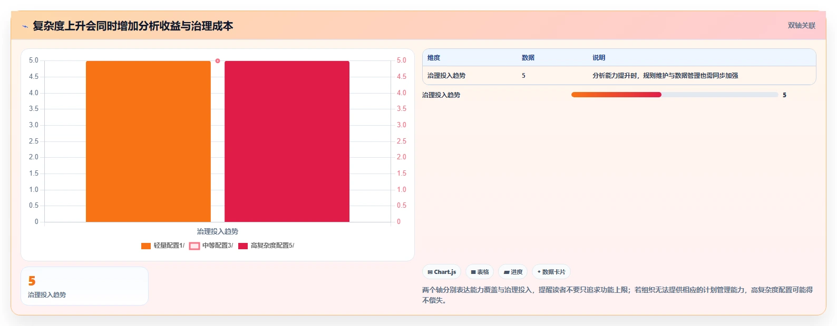Click the 治理投入趋势 caption in the stat card

coord(47,295)
